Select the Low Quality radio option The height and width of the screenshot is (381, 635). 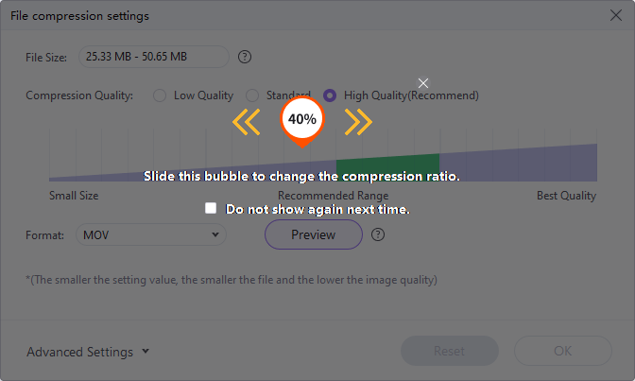coord(159,95)
